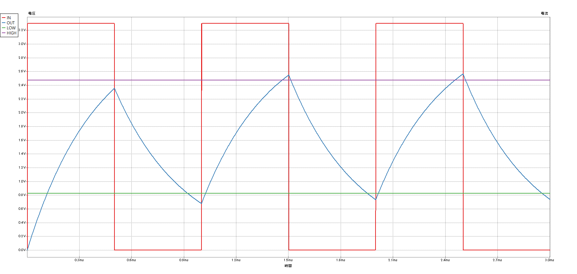
Task: Click the purple HIGH legend color marker
Action: (3, 33)
